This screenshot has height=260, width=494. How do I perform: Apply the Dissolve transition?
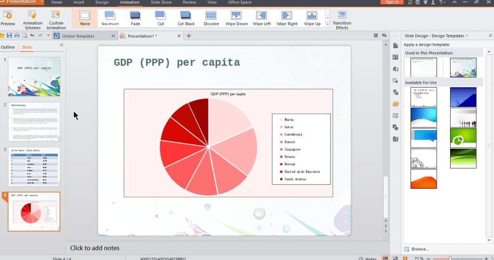(x=211, y=18)
